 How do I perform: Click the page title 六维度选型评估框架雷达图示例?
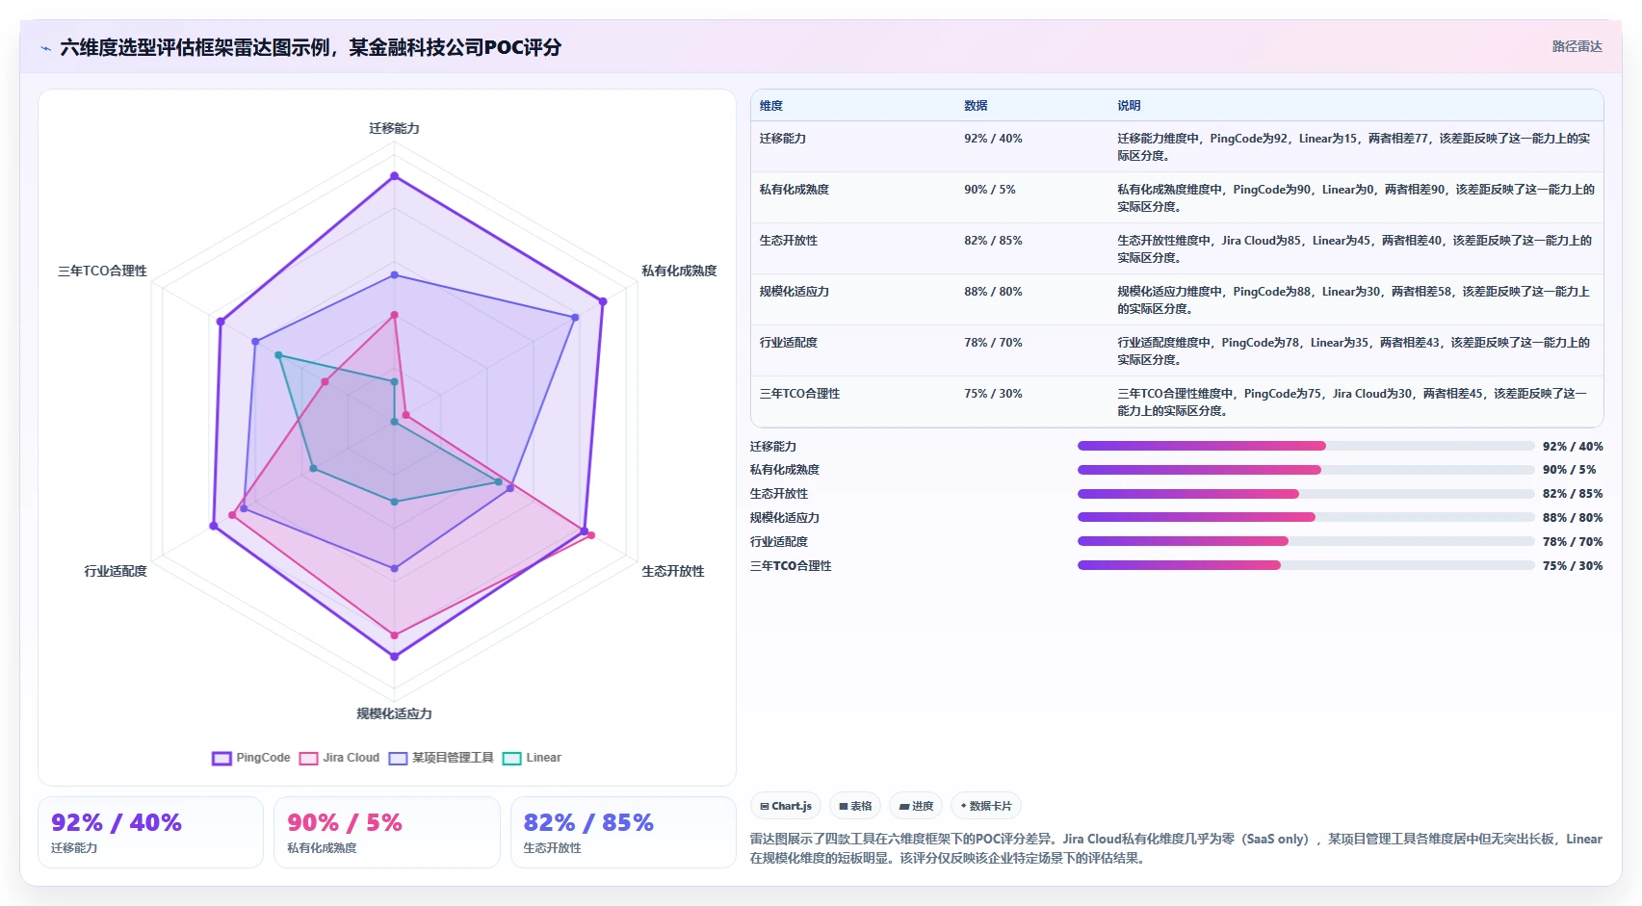click(310, 47)
